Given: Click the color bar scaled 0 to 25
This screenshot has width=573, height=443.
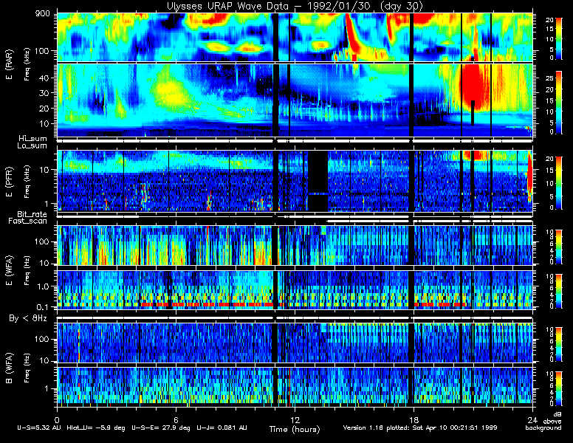Looking at the screenshot, I should tap(559, 103).
